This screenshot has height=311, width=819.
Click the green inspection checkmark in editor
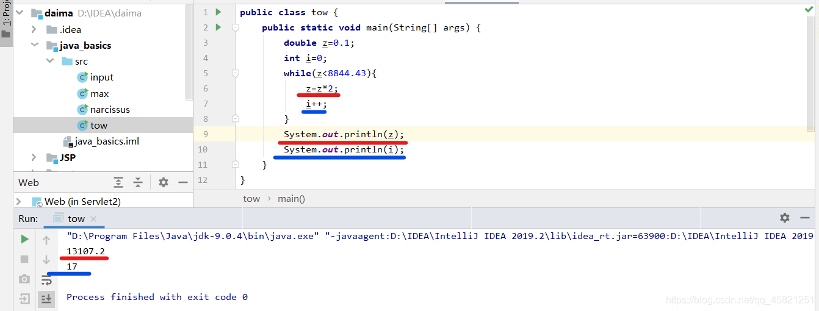click(x=809, y=10)
